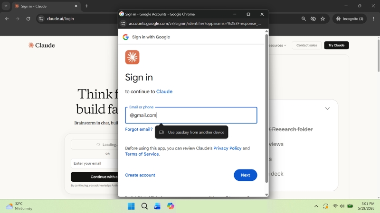Click the Contact sales button

tap(306, 45)
